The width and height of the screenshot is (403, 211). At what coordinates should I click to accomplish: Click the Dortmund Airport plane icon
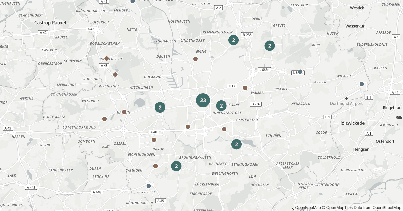[x=347, y=98]
